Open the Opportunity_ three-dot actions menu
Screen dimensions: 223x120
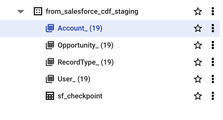point(213,45)
